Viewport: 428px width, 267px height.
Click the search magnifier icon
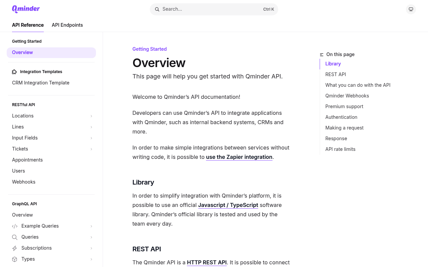[x=157, y=9]
